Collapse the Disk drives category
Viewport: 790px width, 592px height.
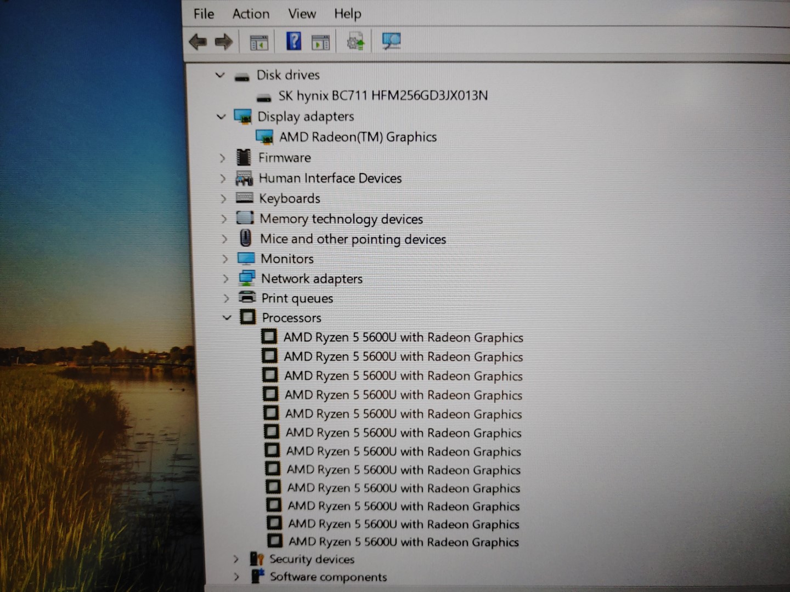(220, 75)
